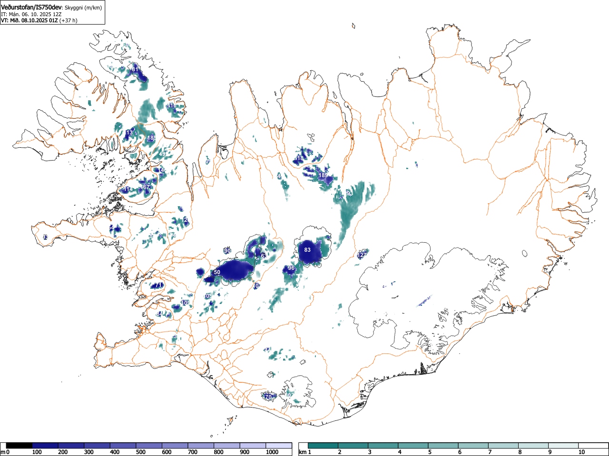The width and height of the screenshot is (609, 456).
Task: Select the 'VT: Mið. 08.10.2025 01Z' valid time
Action: (x=29, y=20)
